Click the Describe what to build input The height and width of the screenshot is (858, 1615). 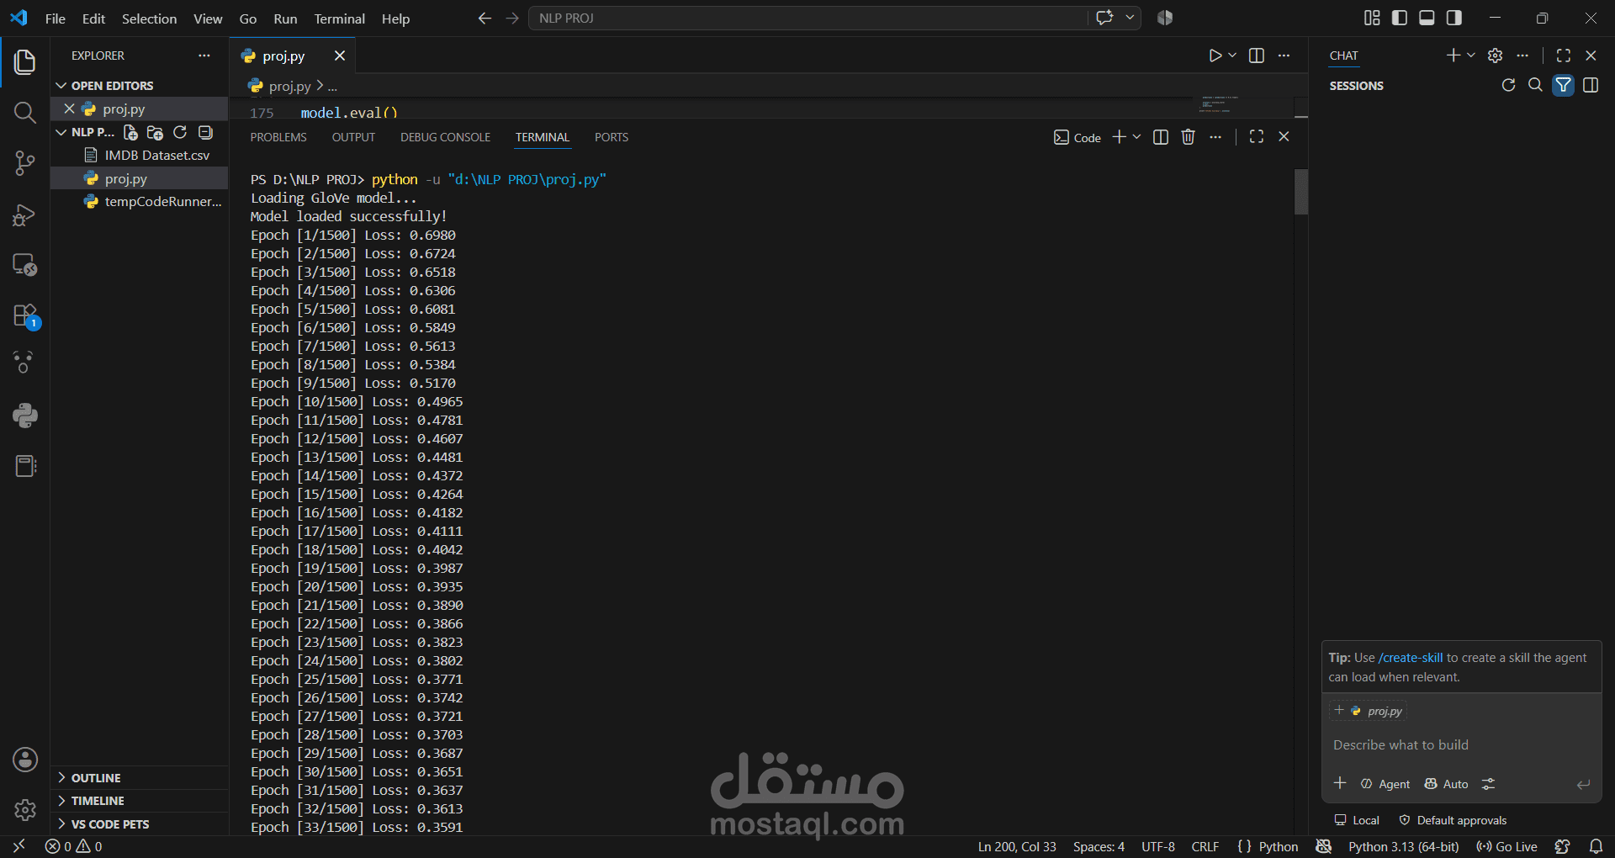click(x=1461, y=745)
